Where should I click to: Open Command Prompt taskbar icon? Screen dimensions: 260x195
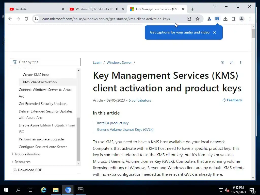point(80,190)
